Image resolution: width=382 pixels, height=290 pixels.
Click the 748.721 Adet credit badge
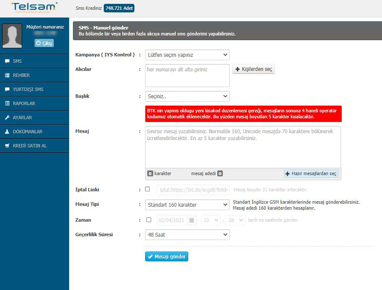119,8
